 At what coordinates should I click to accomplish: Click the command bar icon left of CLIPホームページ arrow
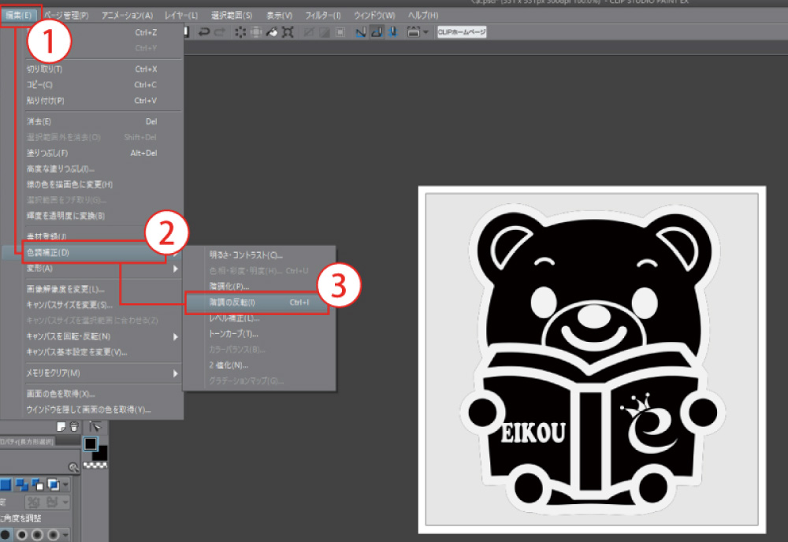[x=413, y=32]
